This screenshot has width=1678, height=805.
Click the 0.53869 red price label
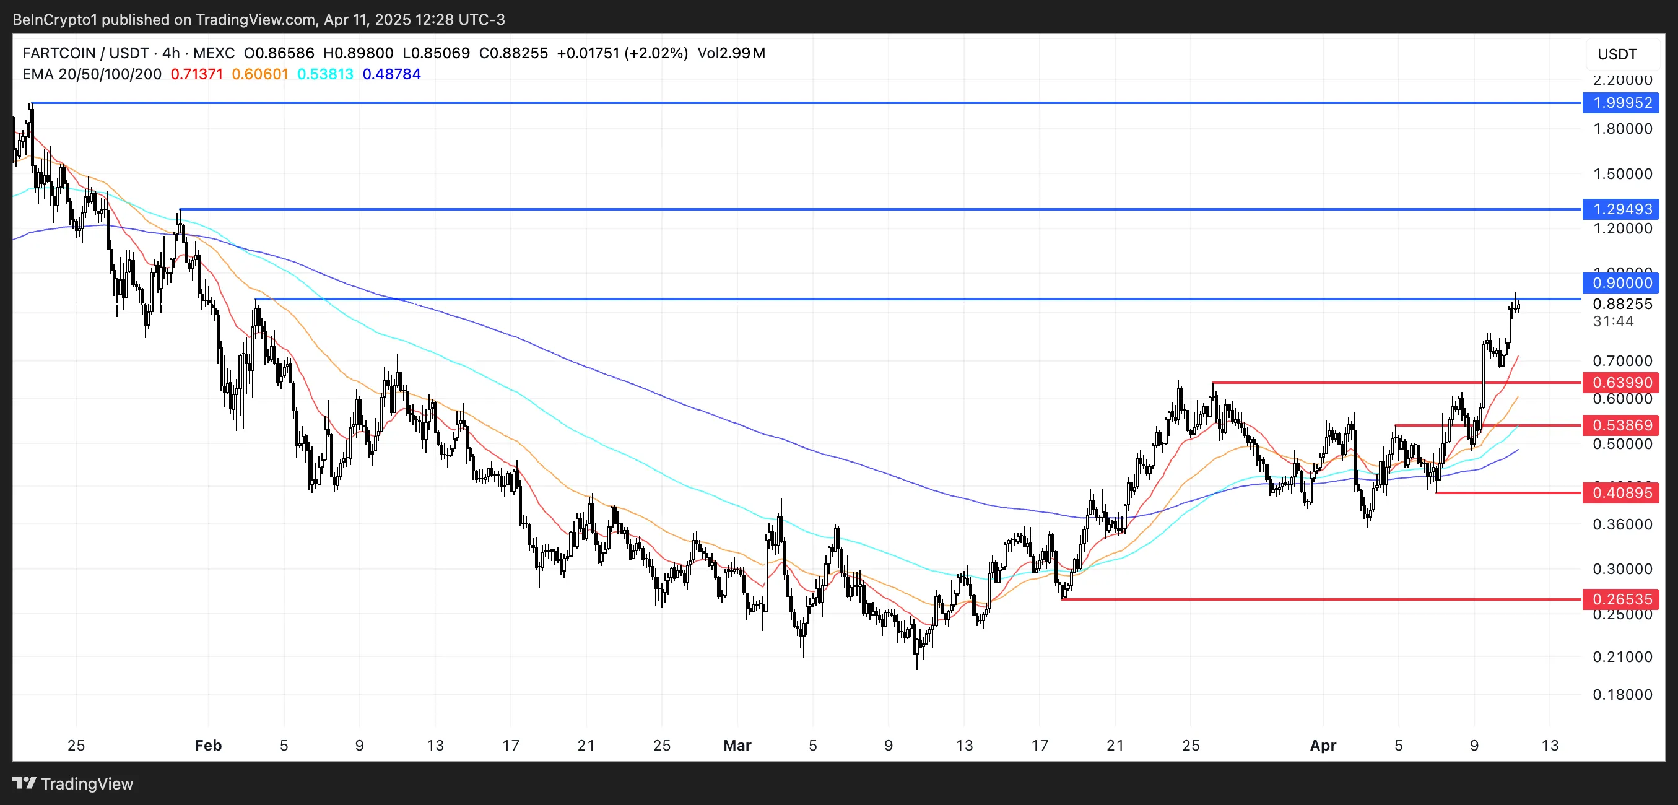point(1621,425)
